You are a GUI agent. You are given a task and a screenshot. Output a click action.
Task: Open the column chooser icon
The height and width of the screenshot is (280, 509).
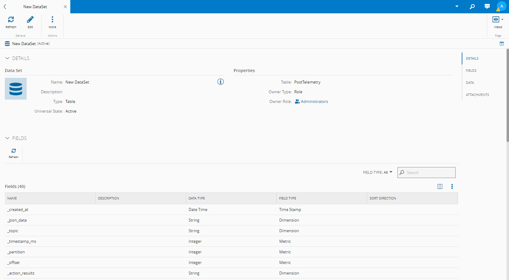(x=440, y=186)
